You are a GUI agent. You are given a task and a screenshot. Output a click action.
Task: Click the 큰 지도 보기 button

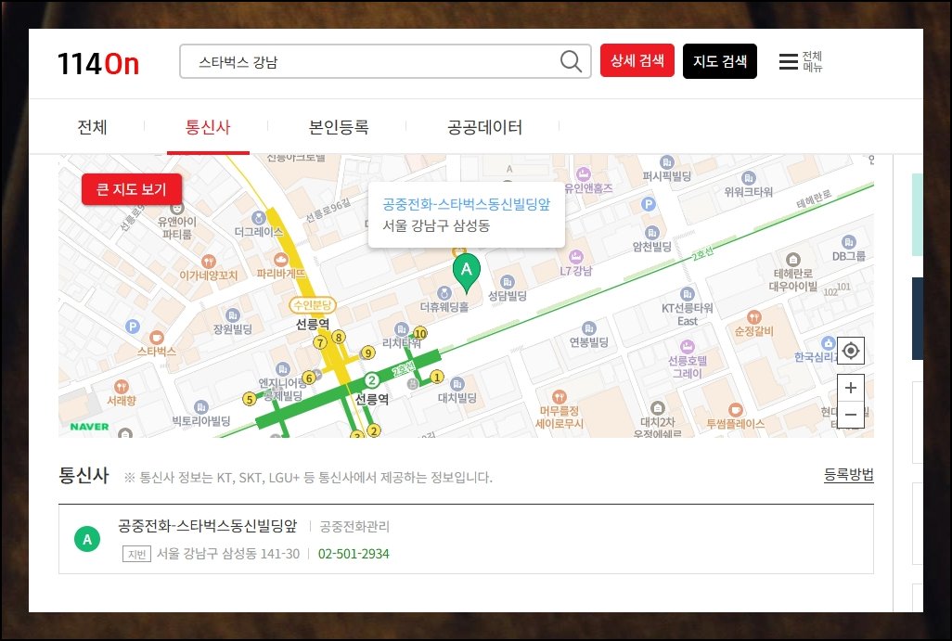pyautogui.click(x=132, y=189)
